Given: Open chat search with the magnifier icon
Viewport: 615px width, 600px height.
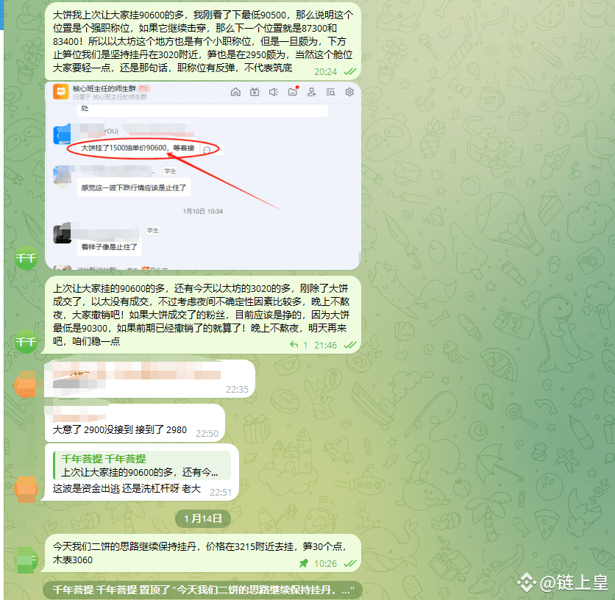Looking at the screenshot, I should coord(332,92).
